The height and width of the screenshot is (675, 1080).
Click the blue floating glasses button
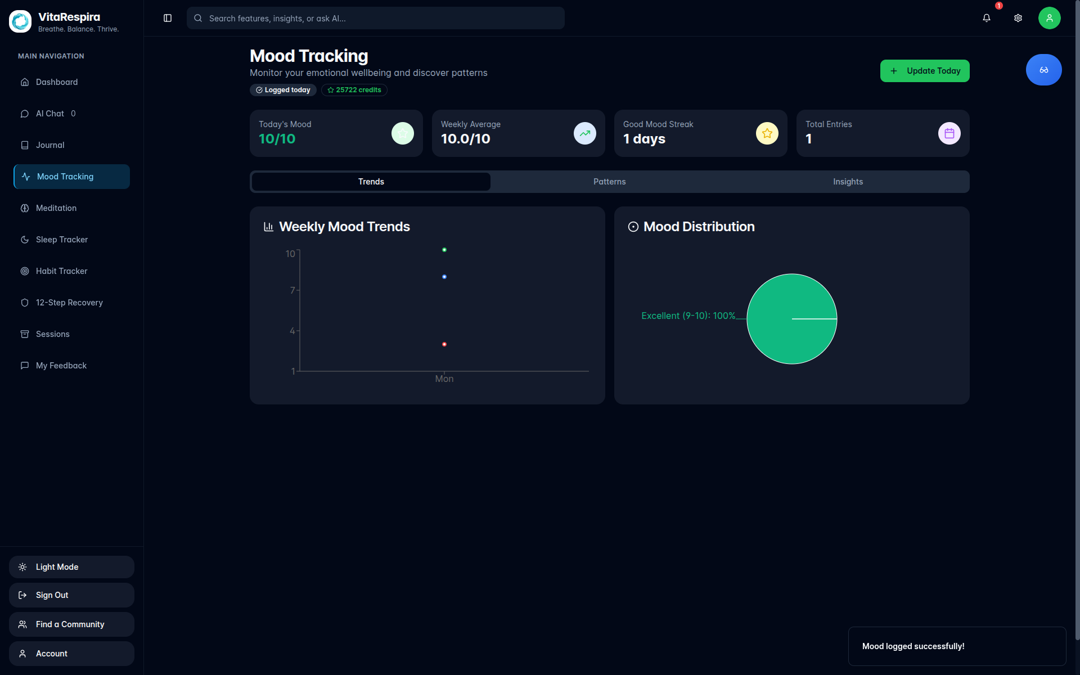point(1043,70)
